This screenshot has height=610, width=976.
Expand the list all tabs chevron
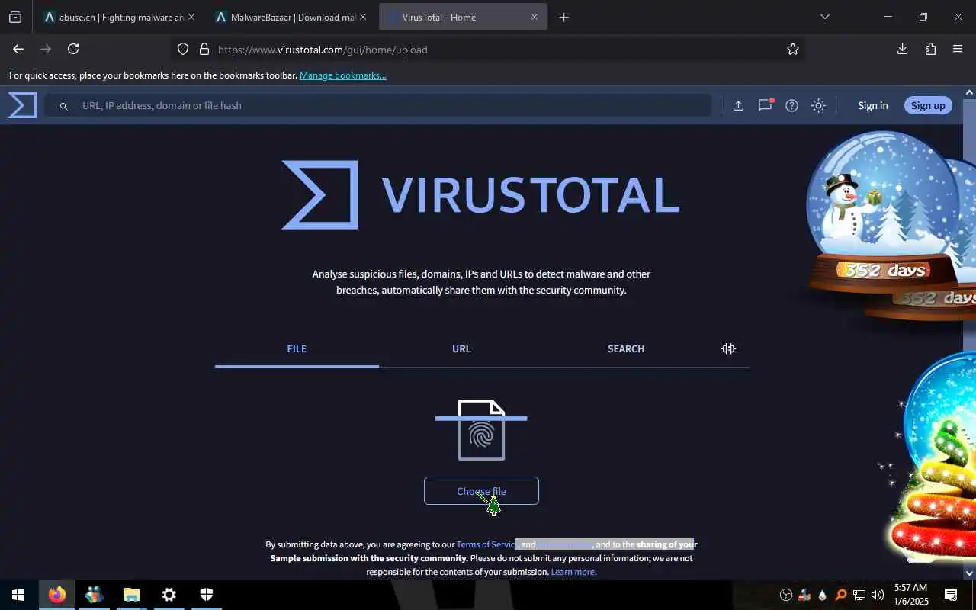[x=824, y=17]
